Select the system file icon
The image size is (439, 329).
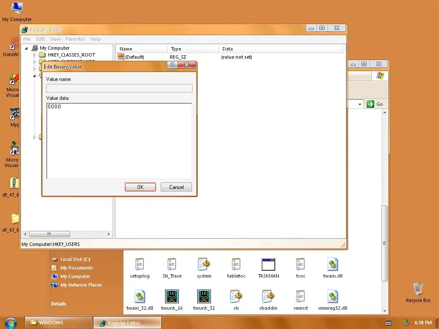pyautogui.click(x=204, y=264)
